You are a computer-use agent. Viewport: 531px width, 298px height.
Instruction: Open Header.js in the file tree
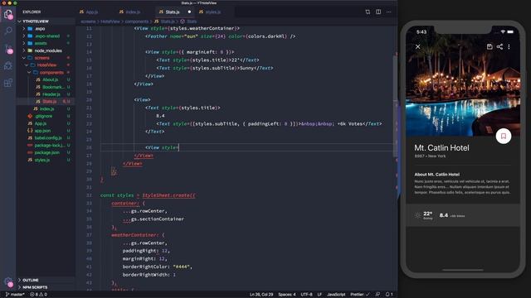pos(46,94)
